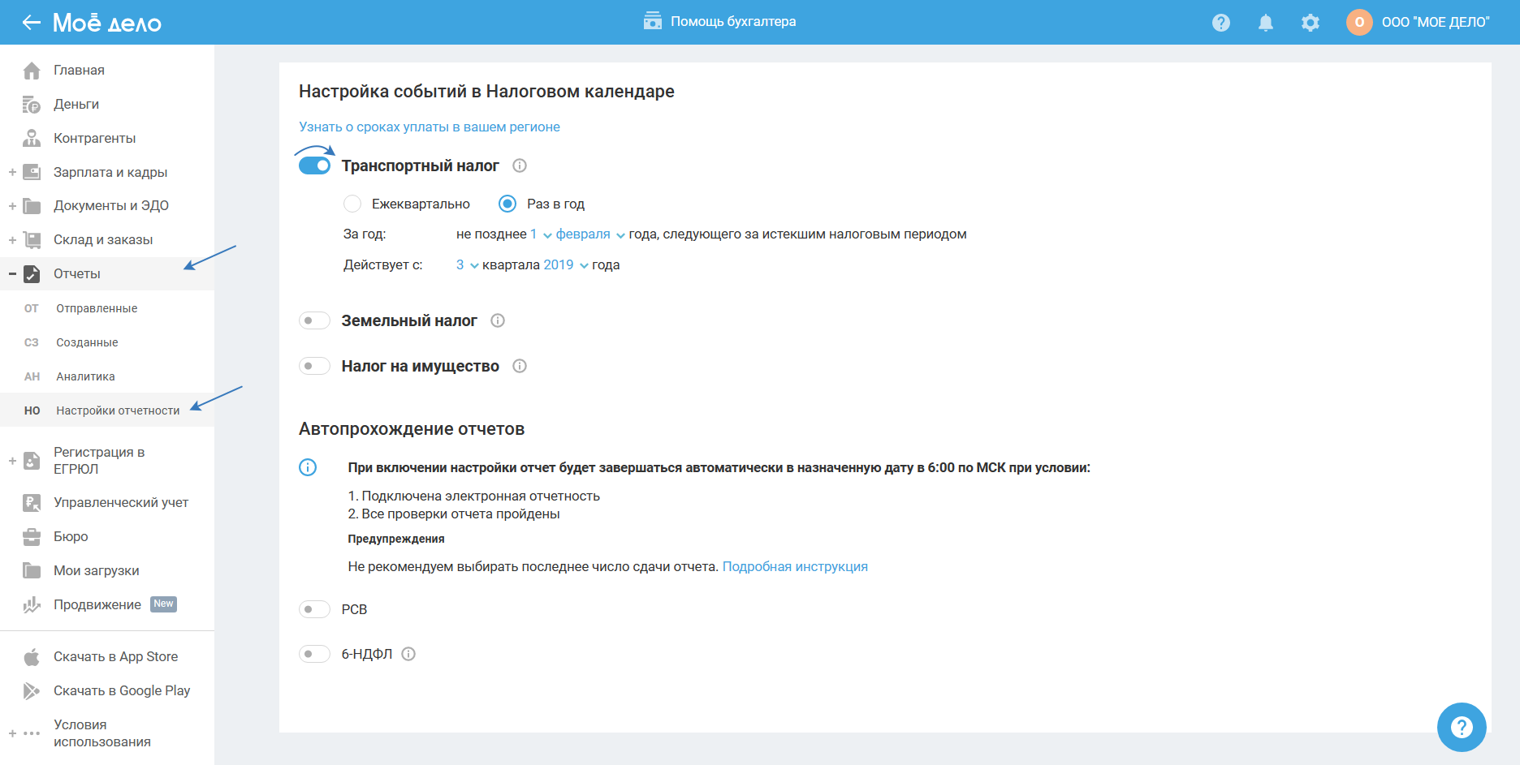The image size is (1520, 765).
Task: Click Узнать о сроках уплаты link
Action: click(429, 127)
